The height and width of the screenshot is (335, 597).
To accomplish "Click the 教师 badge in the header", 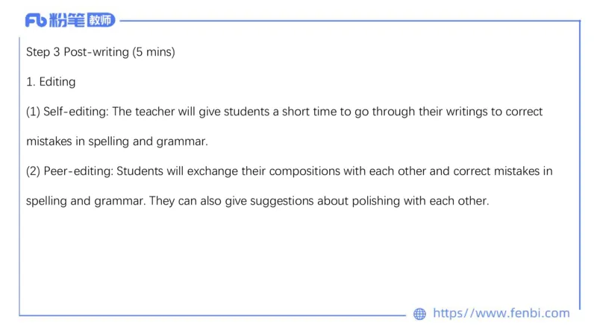I will (100, 20).
